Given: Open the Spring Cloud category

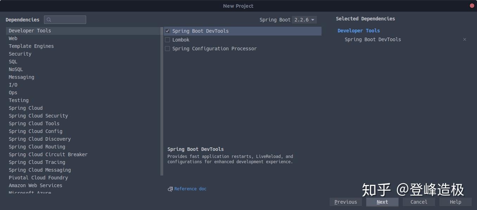Looking at the screenshot, I should 25,108.
